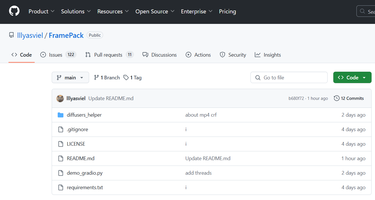Click the file icon beside demo_gradio.py
This screenshot has width=375, height=200.
pos(61,173)
